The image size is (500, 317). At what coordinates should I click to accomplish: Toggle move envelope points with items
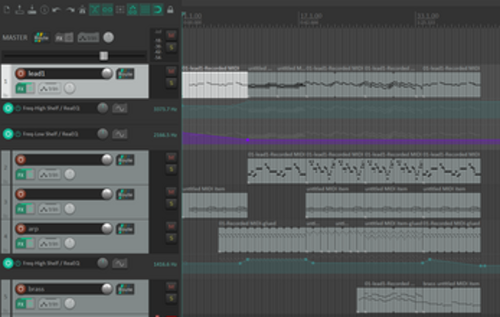coord(132,10)
